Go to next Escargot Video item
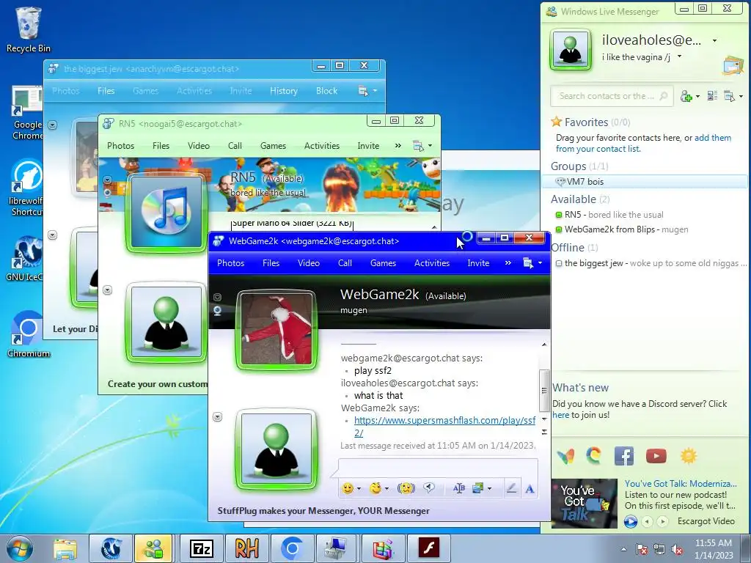751x563 pixels. 662,521
